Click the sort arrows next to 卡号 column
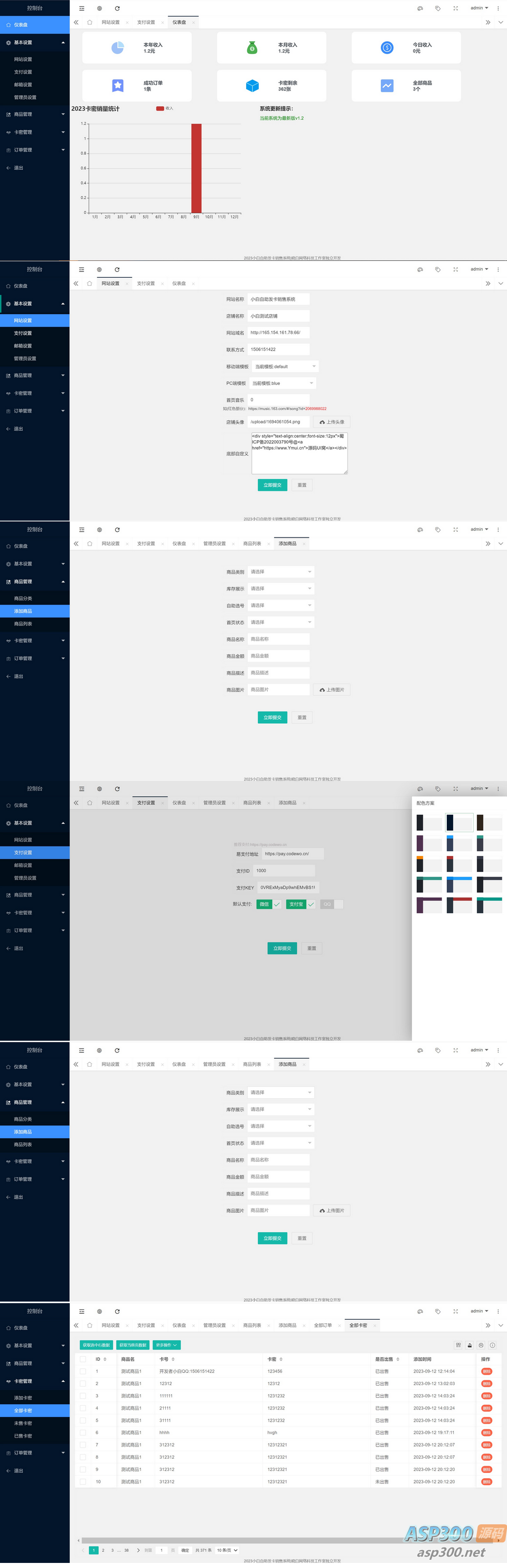The height and width of the screenshot is (1564, 507). 173,1359
